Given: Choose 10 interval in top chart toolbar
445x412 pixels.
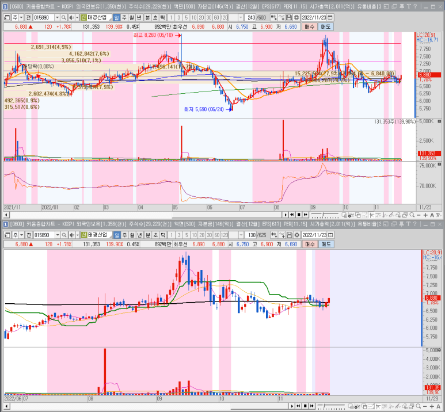Looking at the screenshot, I should 193,18.
